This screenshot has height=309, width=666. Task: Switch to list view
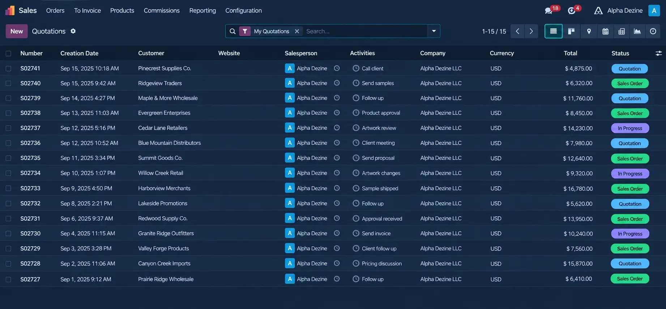553,31
